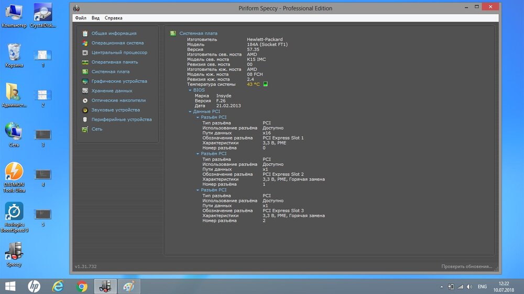
Task: Click the Общая информация sidebar icon
Action: point(85,33)
